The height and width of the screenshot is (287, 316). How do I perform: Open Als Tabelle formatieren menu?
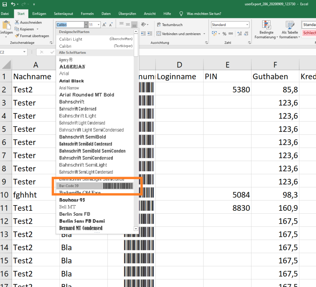(x=289, y=29)
